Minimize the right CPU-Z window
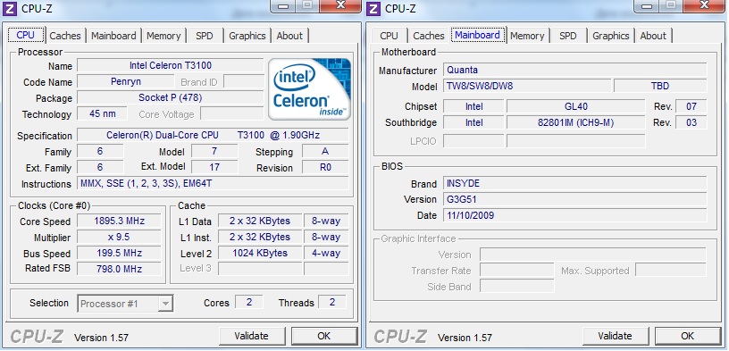This screenshot has height=351, width=729. pyautogui.click(x=647, y=5)
